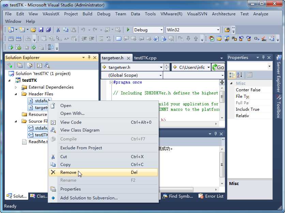Expand External Dependencies tree node
This screenshot has height=213, width=285.
16,87
